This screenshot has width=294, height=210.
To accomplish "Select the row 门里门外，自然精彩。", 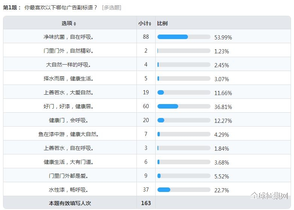I will coord(147,50).
